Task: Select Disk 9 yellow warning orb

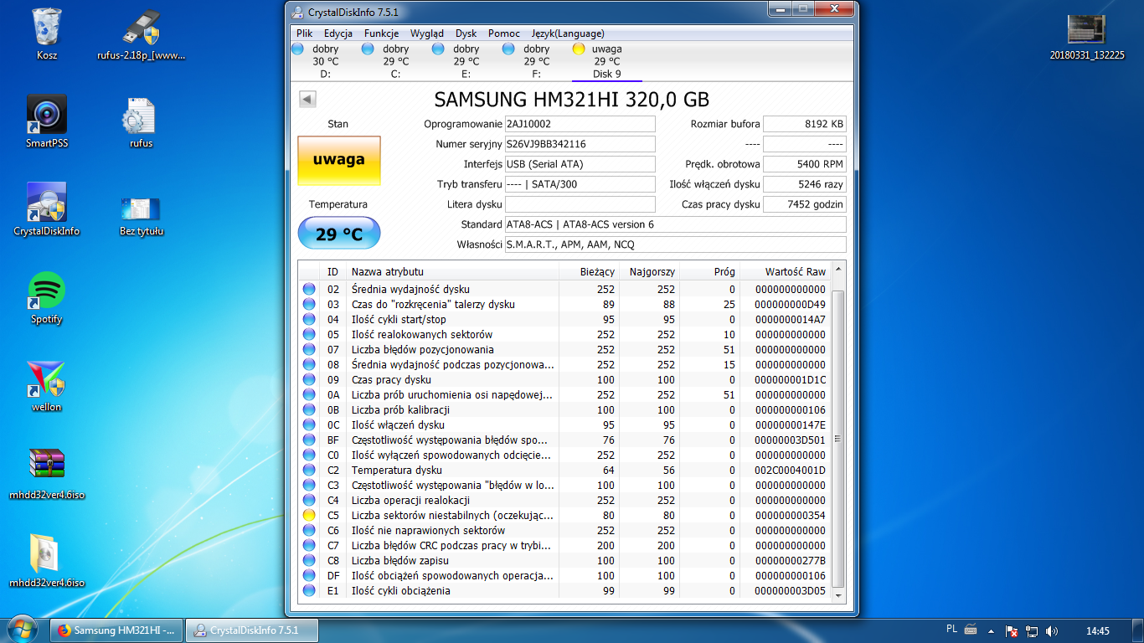Action: coord(579,49)
